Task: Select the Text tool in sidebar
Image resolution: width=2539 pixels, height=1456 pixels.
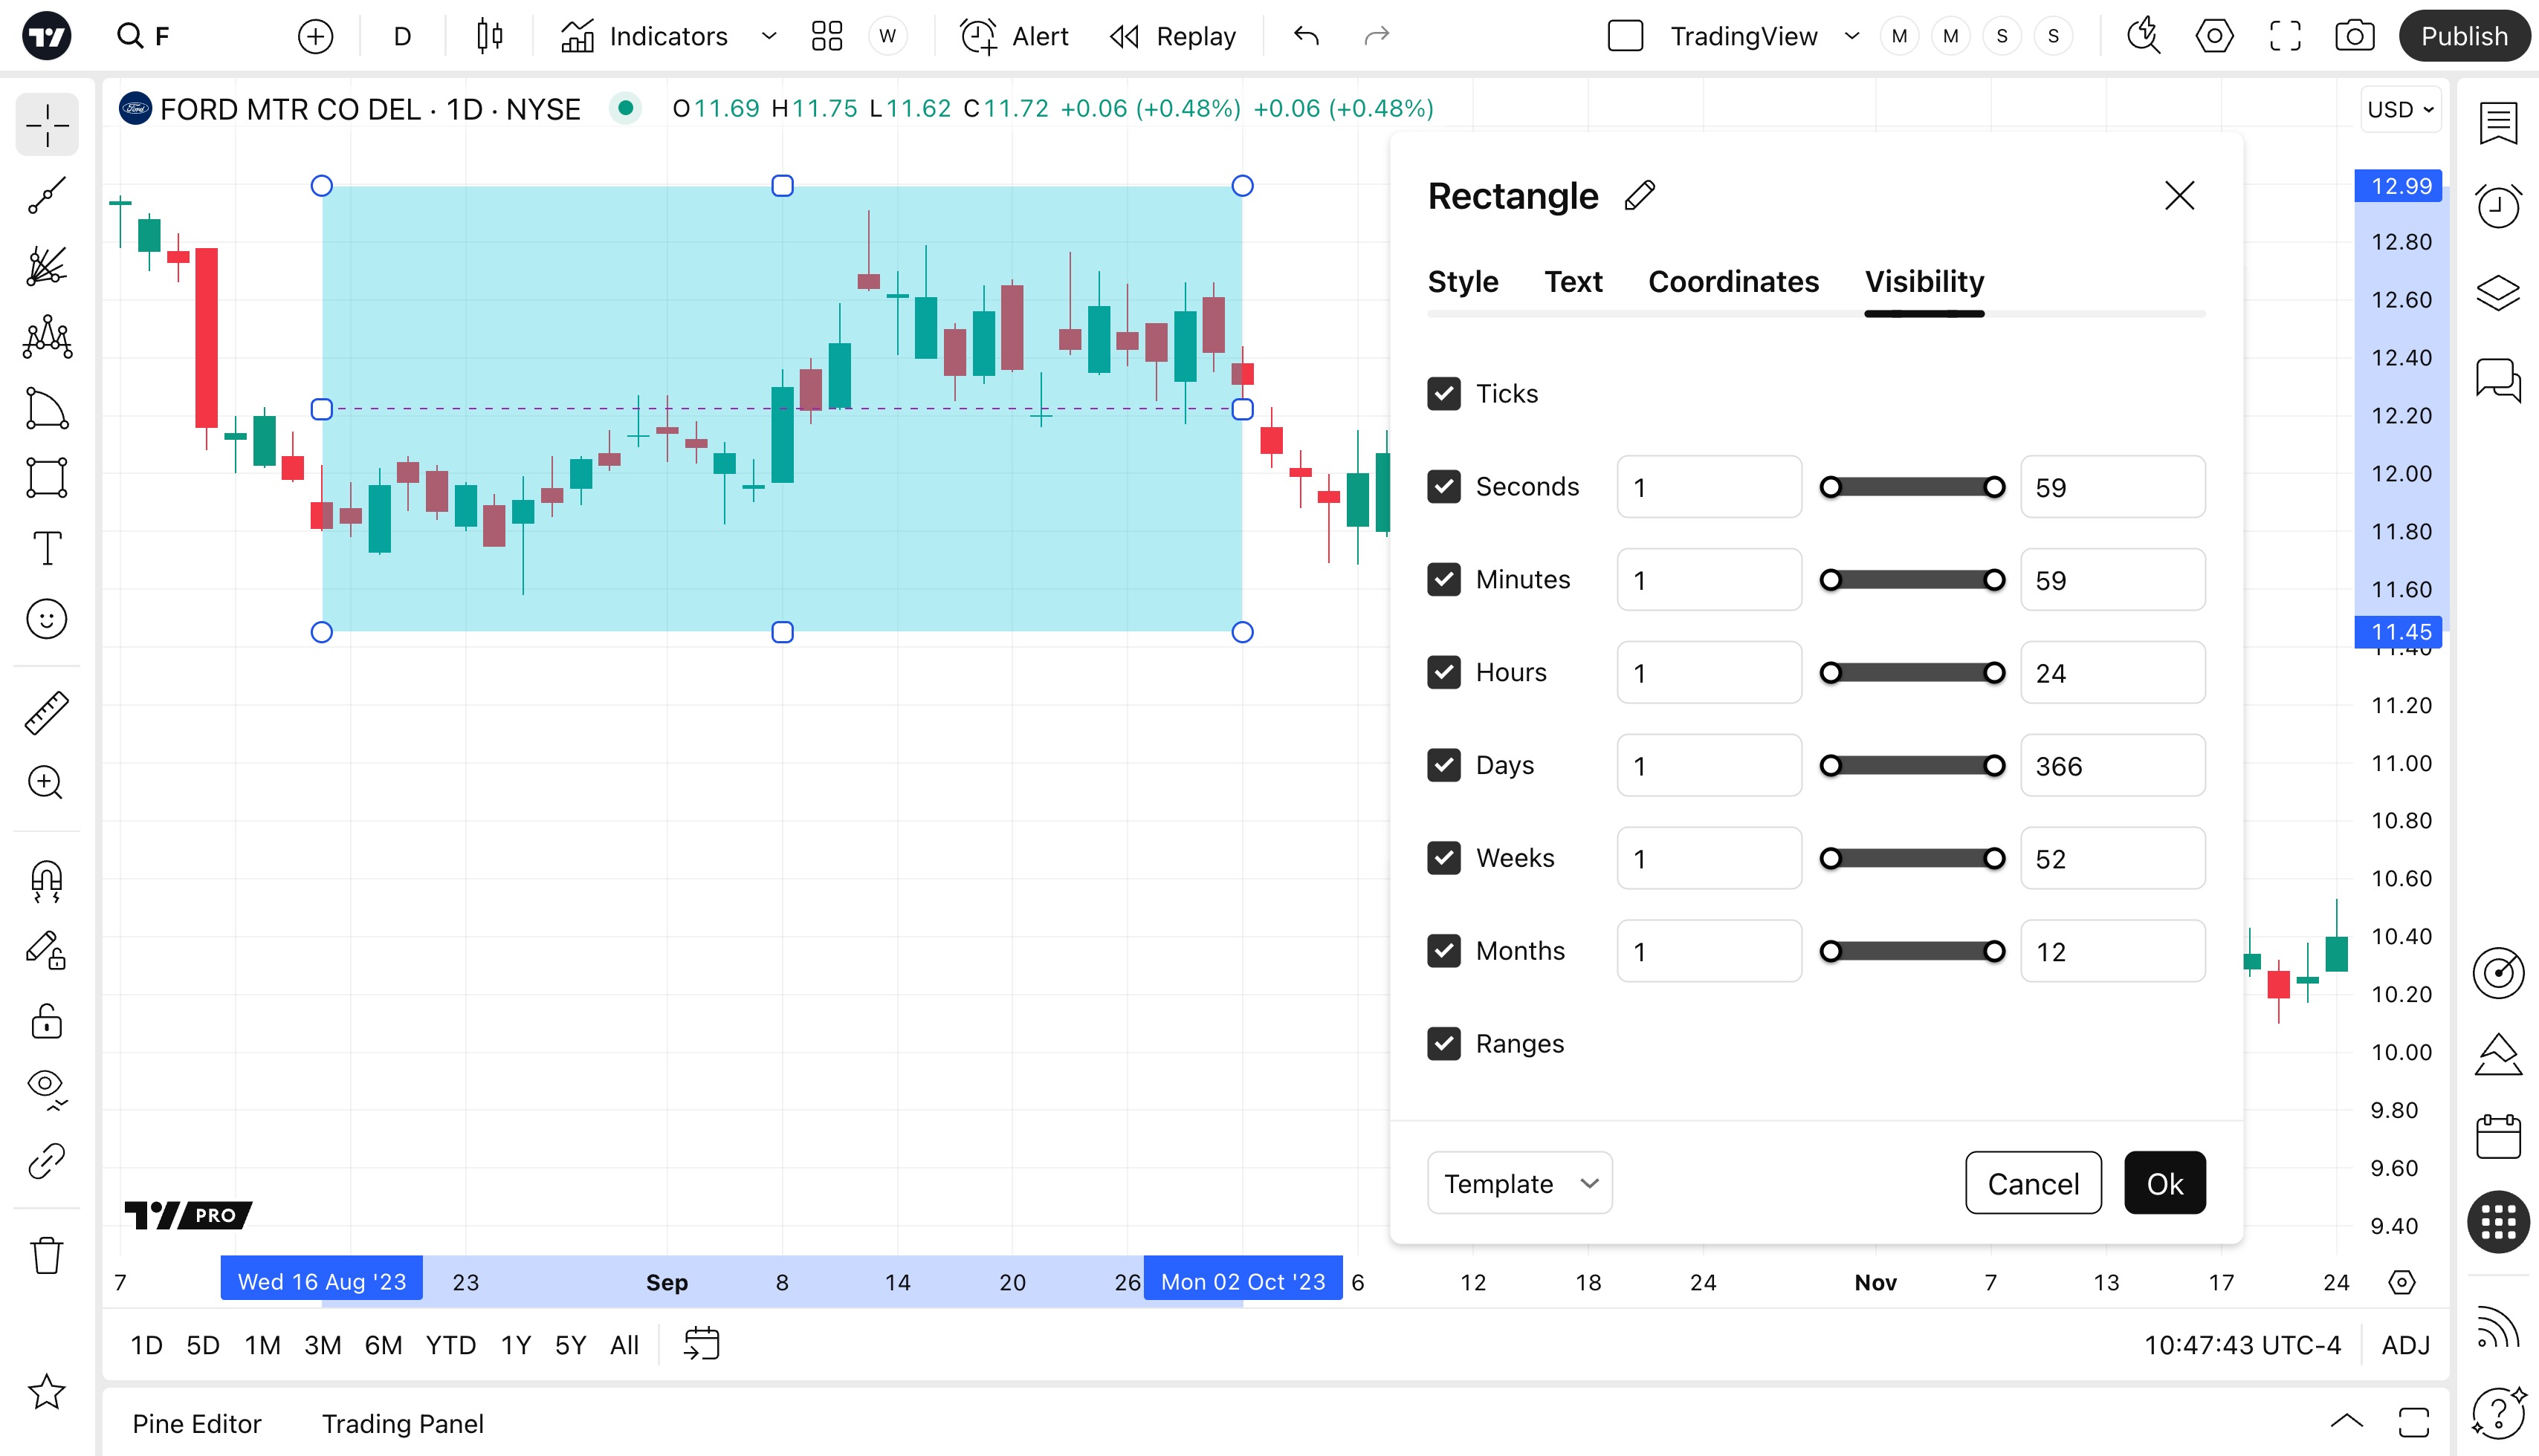Action: 47,548
